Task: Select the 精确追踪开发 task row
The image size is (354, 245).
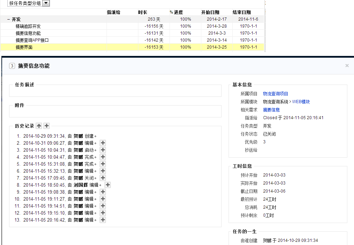Action: [28, 26]
